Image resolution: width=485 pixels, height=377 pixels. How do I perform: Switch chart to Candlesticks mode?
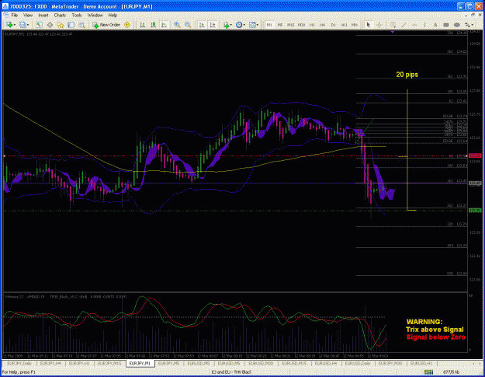(153, 25)
